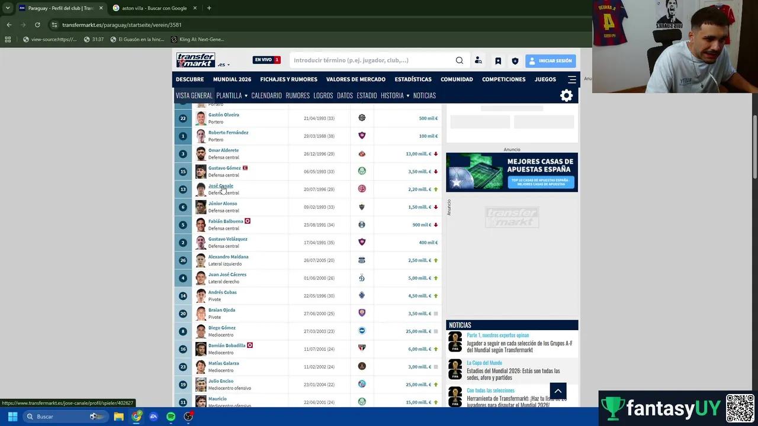Click Gustavo Gómez's club crest

(x=362, y=171)
